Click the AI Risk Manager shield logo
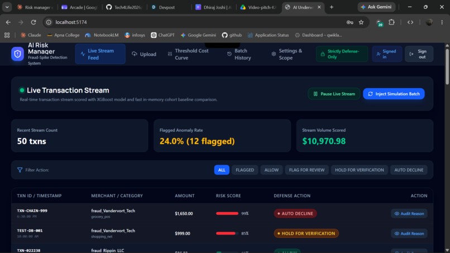 coord(17,54)
